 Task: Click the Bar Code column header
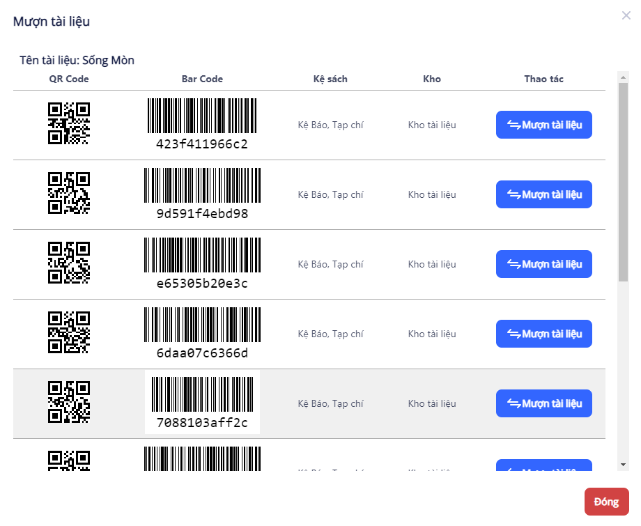coord(202,79)
